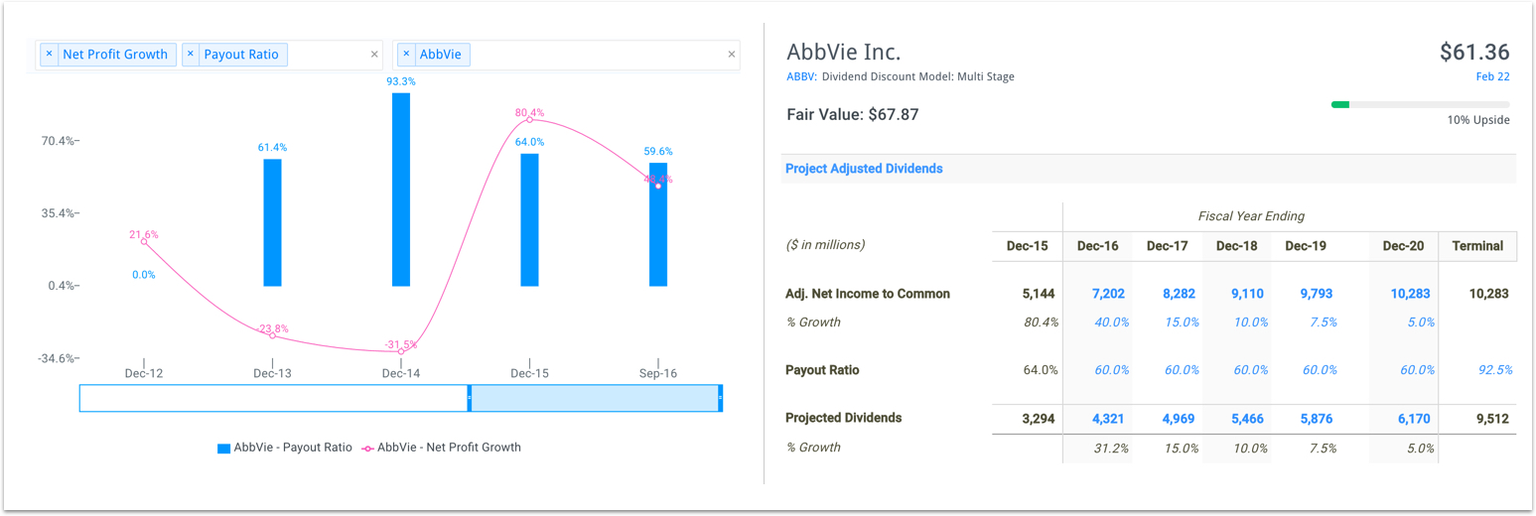
Task: Edit Dec-19 projected dividends 5,876
Action: point(1317,419)
